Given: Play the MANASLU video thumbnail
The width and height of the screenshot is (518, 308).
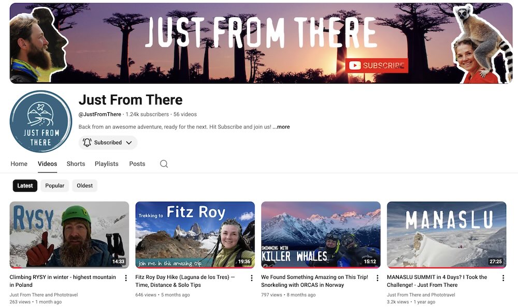Looking at the screenshot, I should (446, 234).
